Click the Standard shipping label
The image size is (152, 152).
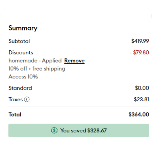[x=20, y=88]
